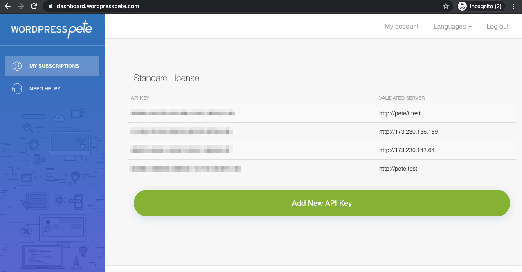Open the My account link
The height and width of the screenshot is (272, 522).
click(401, 27)
